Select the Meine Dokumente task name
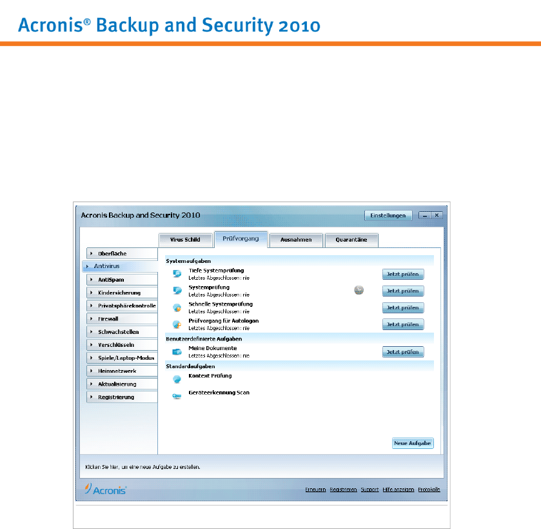Screen dimensions: 541x529 coord(213,348)
